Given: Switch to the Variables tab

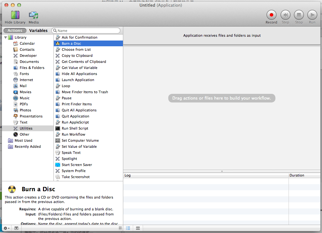Looking at the screenshot, I should coord(38,30).
